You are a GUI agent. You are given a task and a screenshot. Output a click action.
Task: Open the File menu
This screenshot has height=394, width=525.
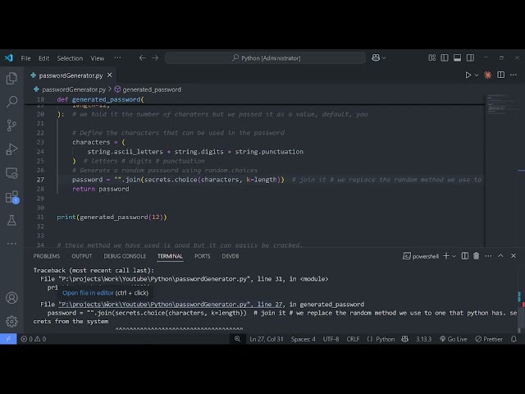[25, 58]
